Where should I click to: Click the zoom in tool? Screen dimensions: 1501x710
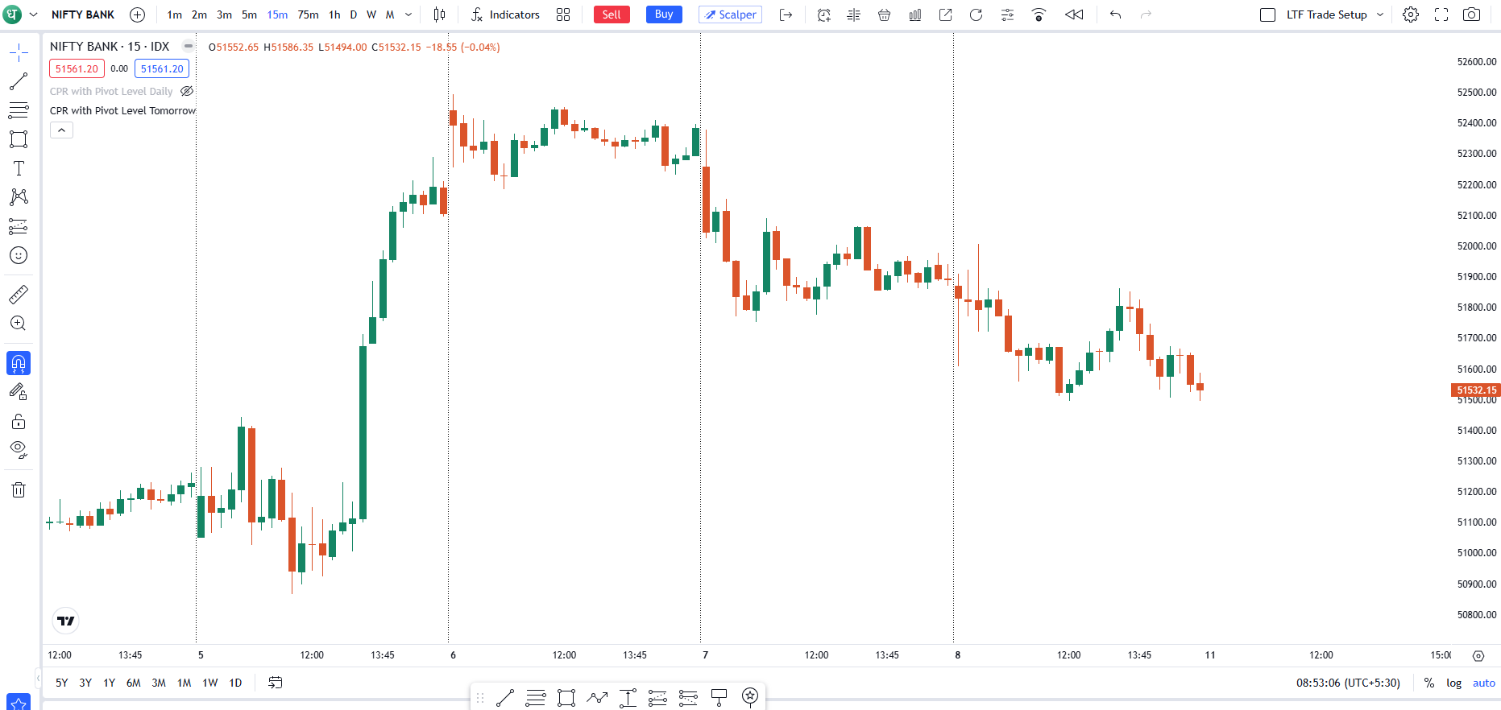point(19,324)
